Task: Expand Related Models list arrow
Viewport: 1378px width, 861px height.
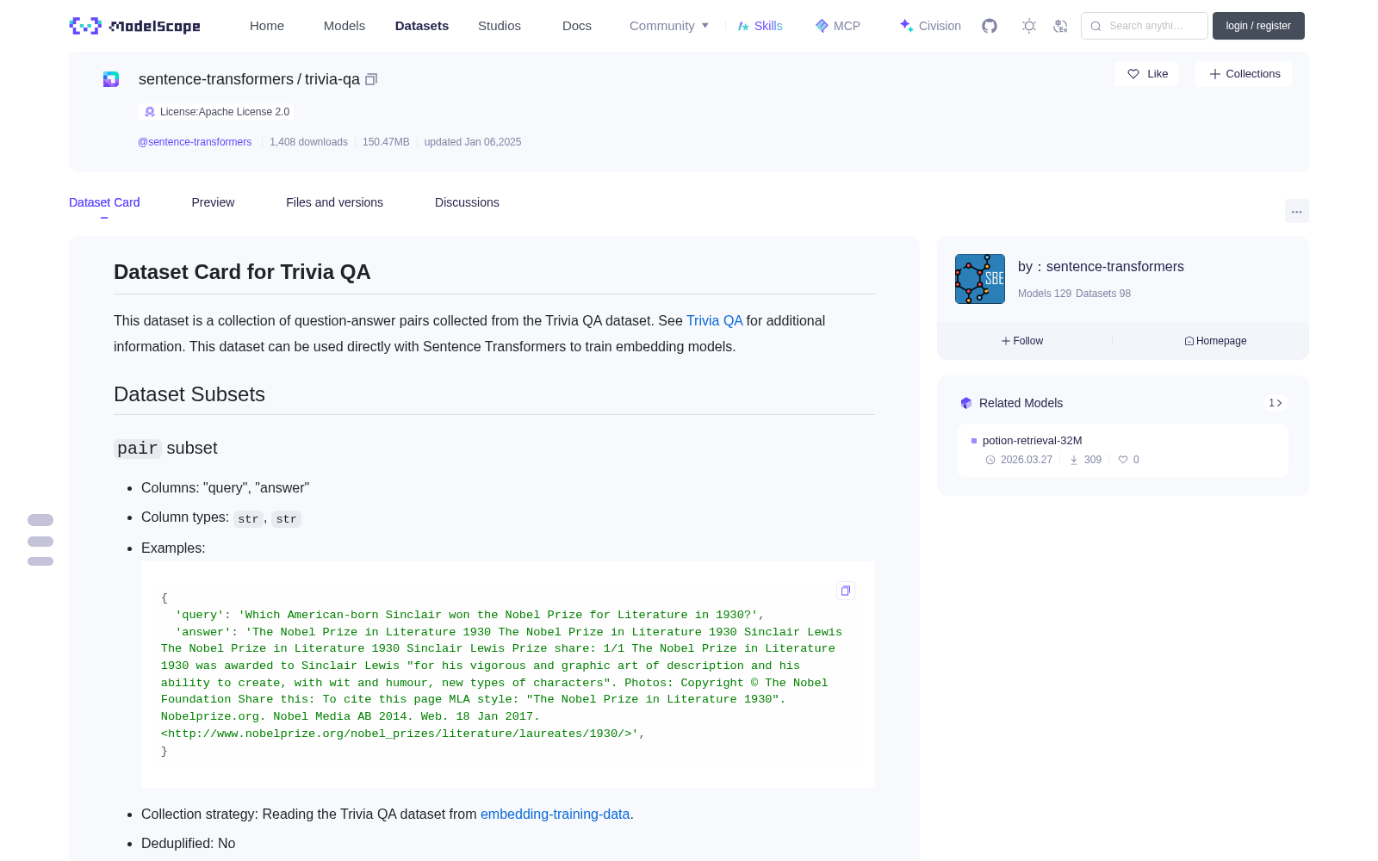Action: coord(1276,403)
